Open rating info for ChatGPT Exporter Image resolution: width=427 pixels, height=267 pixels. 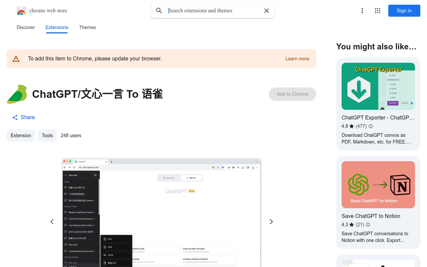tap(370, 126)
